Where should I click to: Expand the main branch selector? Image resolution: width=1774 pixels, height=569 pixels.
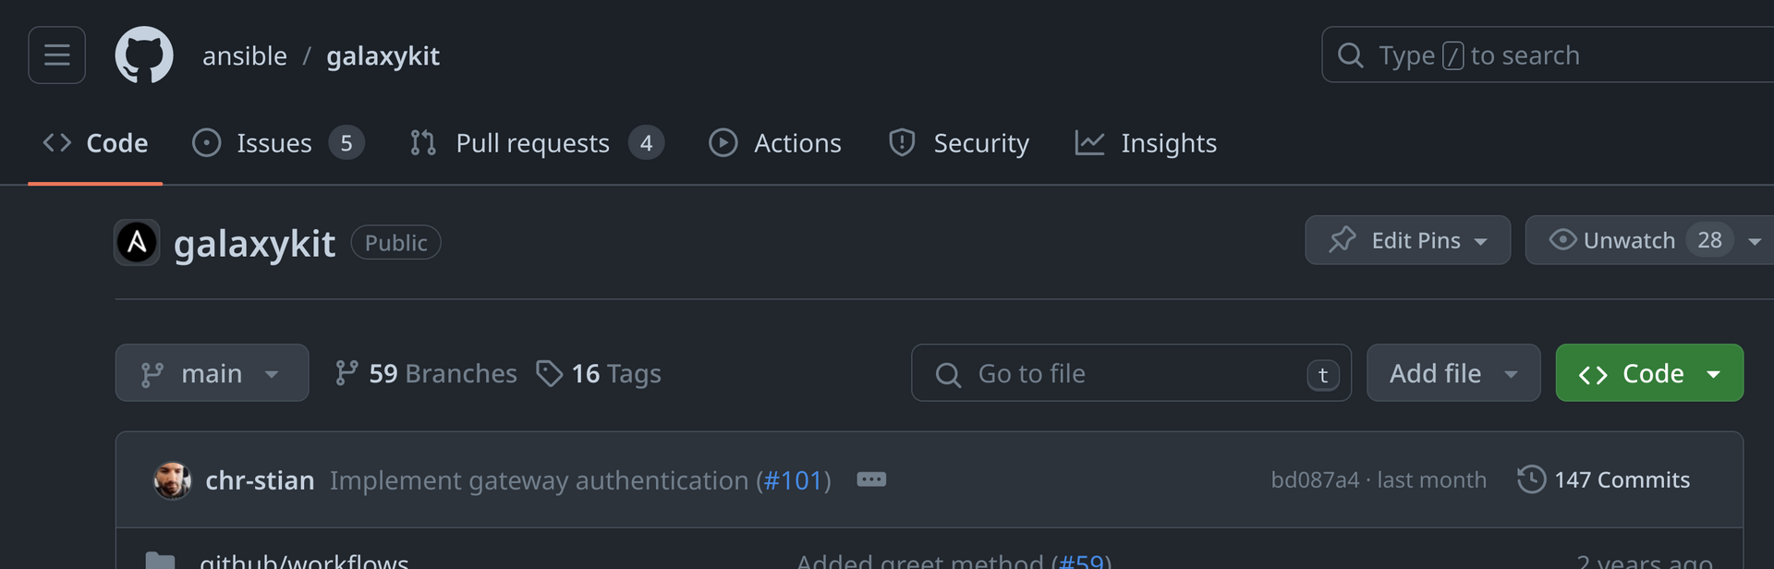tap(212, 373)
